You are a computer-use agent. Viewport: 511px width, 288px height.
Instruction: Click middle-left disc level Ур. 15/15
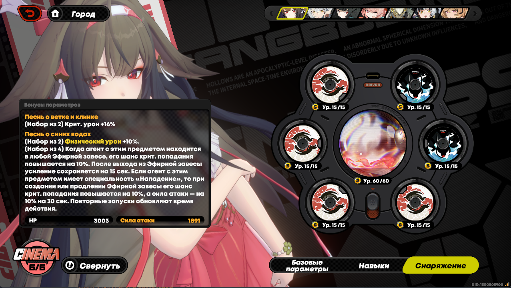tap(306, 166)
